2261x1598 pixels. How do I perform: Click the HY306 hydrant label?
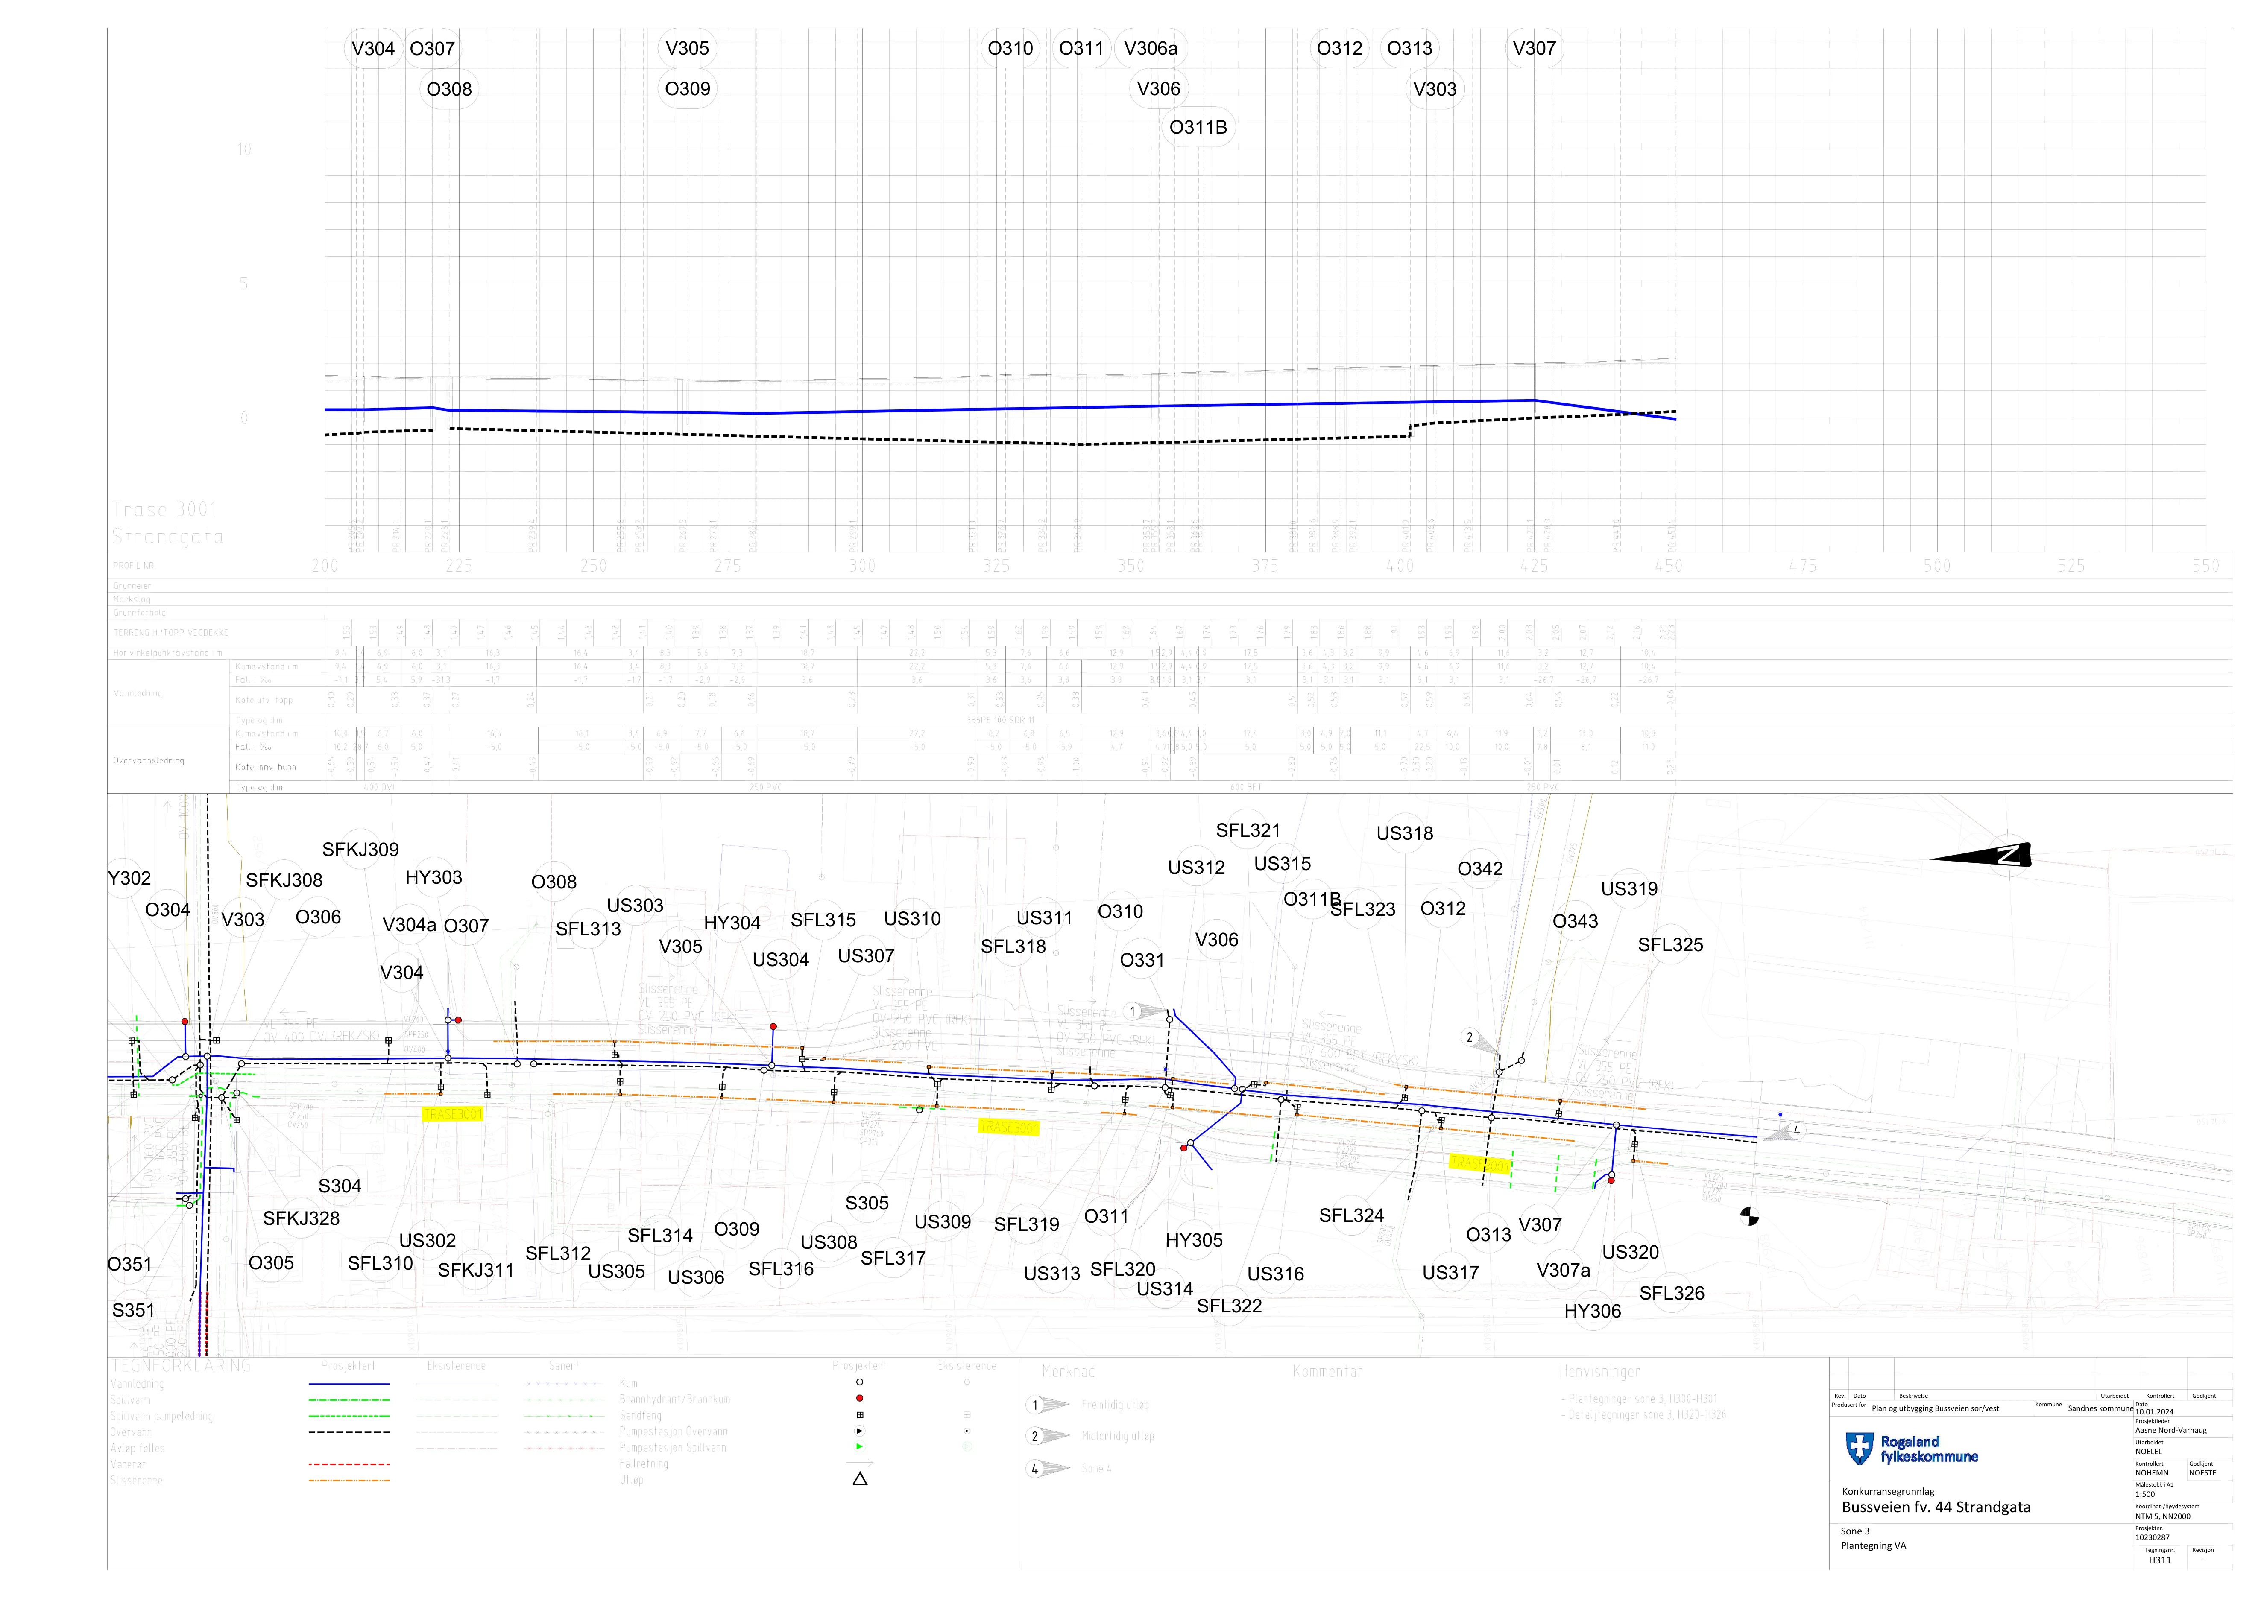click(x=1592, y=1312)
